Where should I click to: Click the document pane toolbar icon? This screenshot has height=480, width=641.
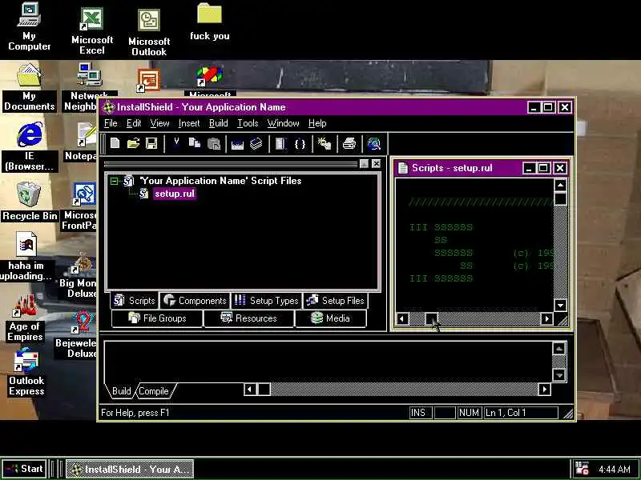pos(280,144)
